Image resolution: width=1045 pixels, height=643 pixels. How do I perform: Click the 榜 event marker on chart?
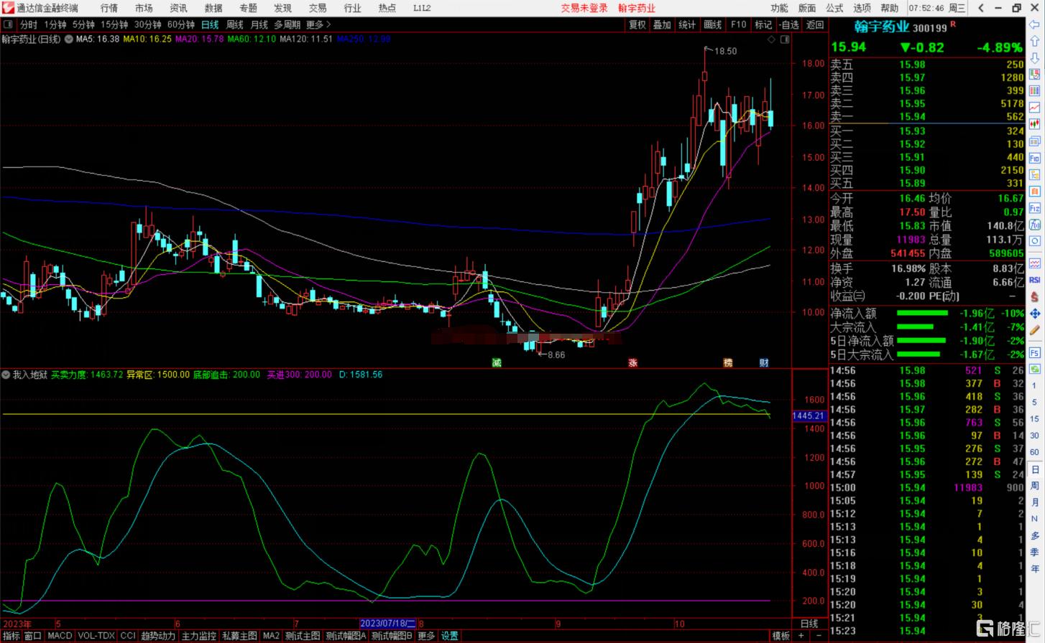point(727,362)
